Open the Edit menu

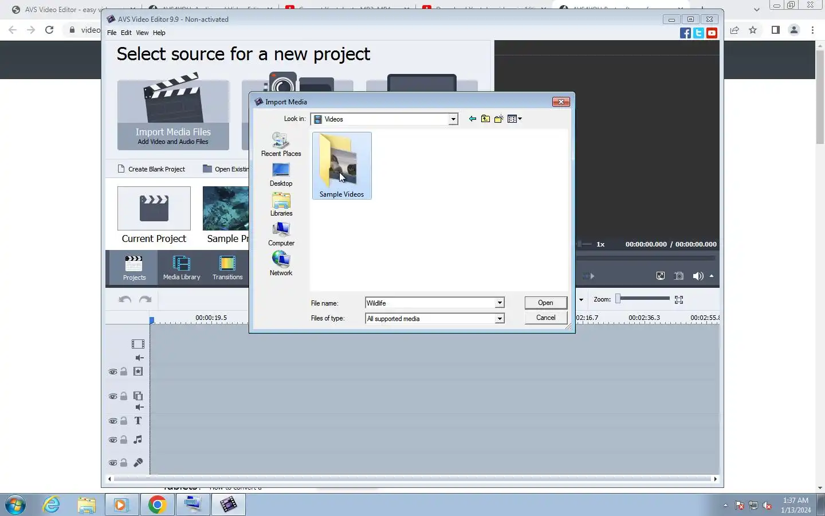[126, 33]
